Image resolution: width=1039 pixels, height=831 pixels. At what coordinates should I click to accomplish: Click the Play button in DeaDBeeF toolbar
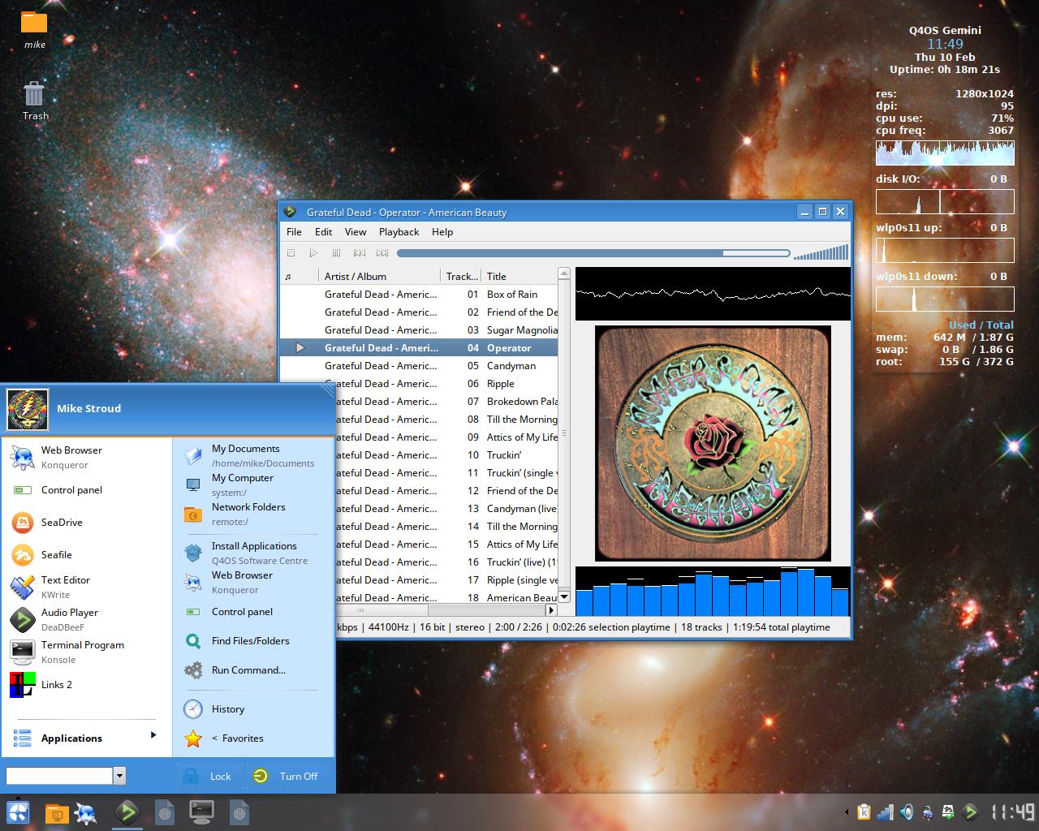coord(313,253)
